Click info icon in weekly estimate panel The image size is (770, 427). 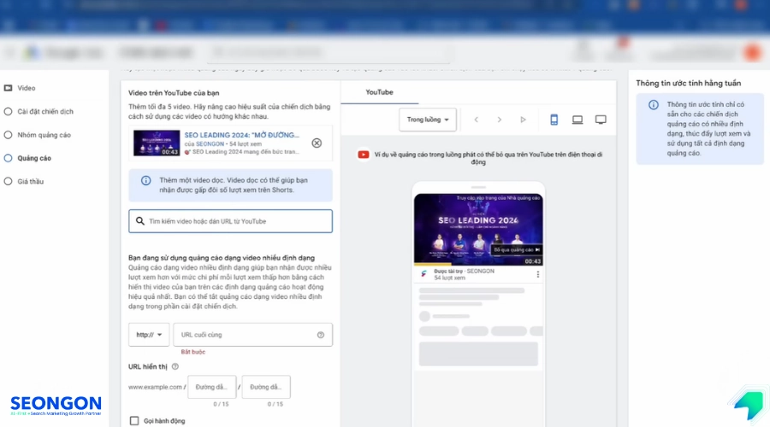click(x=653, y=105)
